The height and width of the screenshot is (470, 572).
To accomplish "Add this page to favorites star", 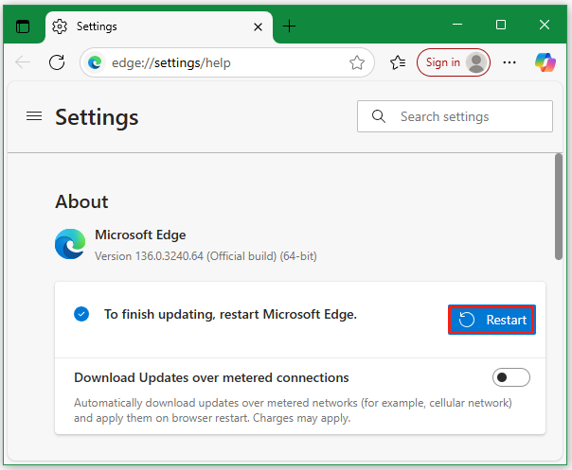I will [357, 62].
